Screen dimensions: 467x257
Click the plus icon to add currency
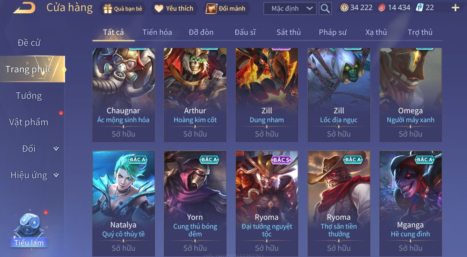tap(455, 8)
